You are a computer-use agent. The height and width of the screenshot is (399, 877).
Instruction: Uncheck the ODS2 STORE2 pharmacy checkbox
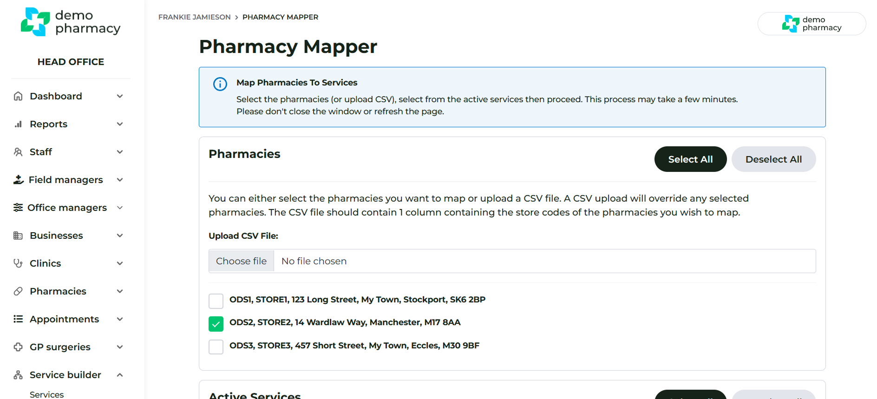(216, 324)
